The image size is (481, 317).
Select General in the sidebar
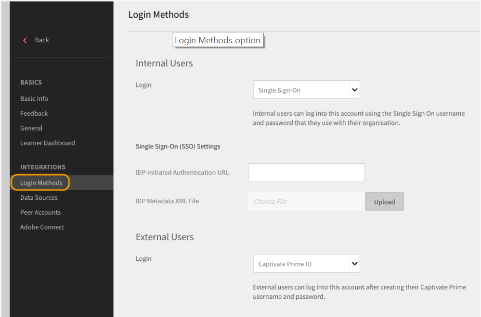31,128
